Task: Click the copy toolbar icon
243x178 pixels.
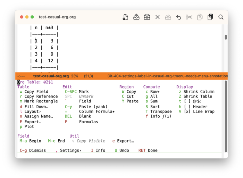Action: (200, 17)
